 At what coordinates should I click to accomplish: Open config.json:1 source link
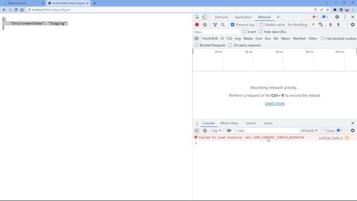(x=331, y=138)
